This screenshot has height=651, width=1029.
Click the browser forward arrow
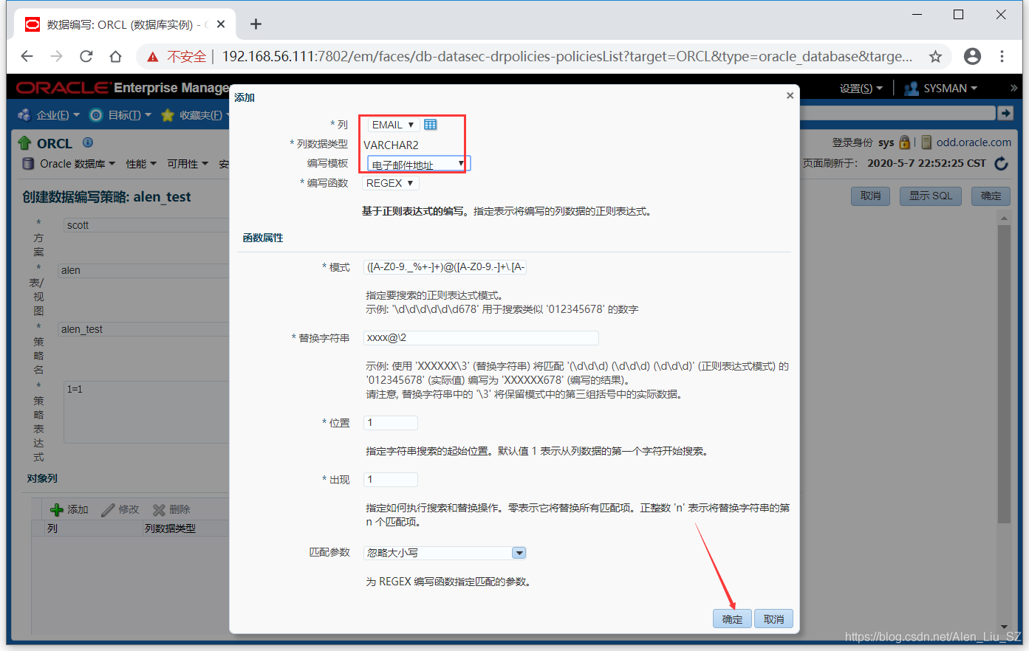tap(56, 56)
